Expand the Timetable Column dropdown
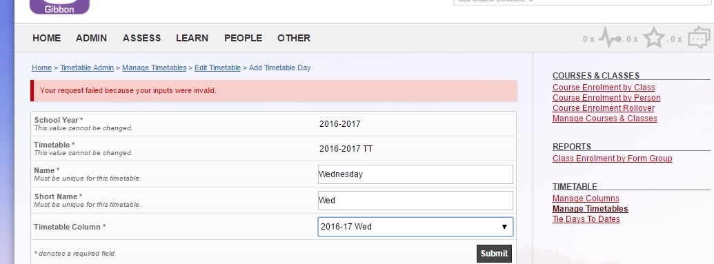The image size is (714, 264). click(415, 227)
